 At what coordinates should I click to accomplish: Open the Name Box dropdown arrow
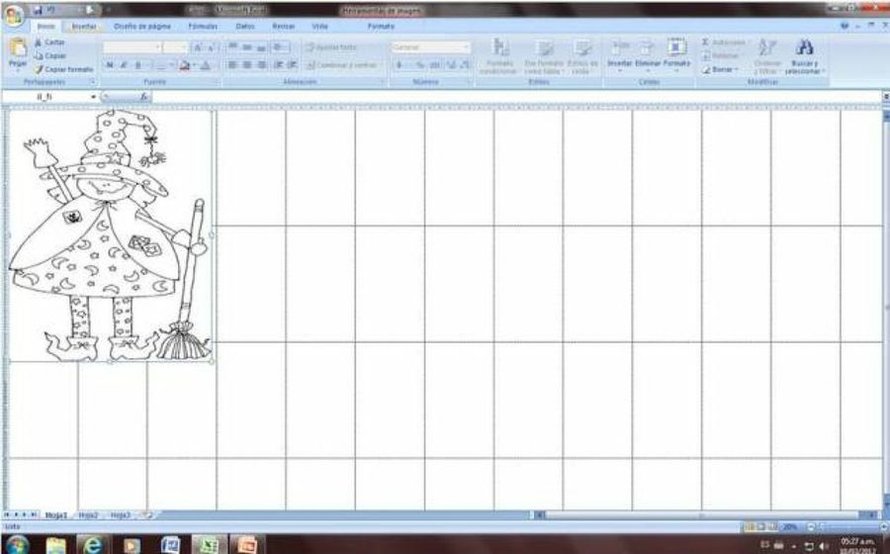(x=94, y=97)
